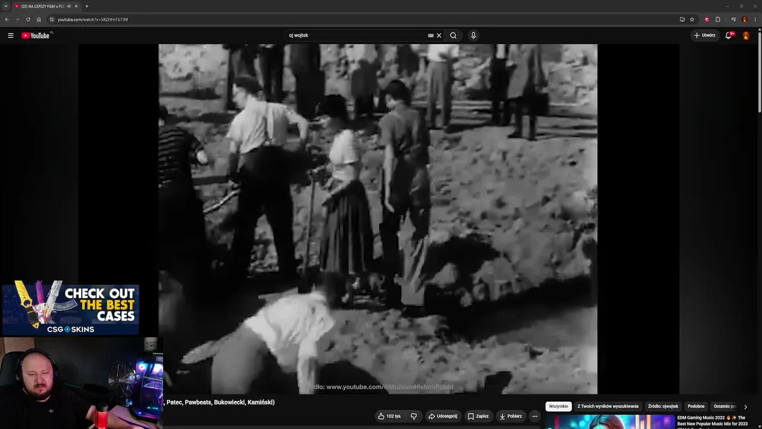The image size is (762, 429).
Task: Clear the search query with the X
Action: (x=439, y=35)
